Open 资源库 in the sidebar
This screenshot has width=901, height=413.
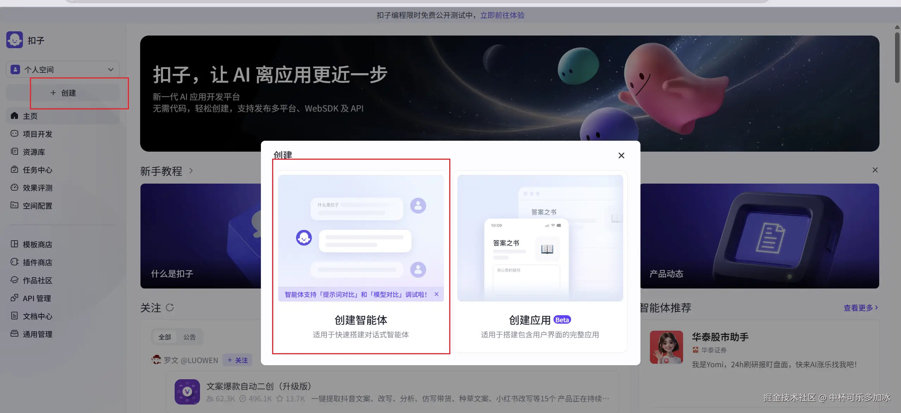tap(33, 152)
